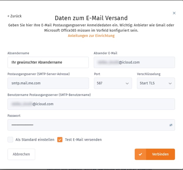Click the Test E-Mail versenden label
Image resolution: width=183 pixels, height=170 pixels.
pos(83,140)
